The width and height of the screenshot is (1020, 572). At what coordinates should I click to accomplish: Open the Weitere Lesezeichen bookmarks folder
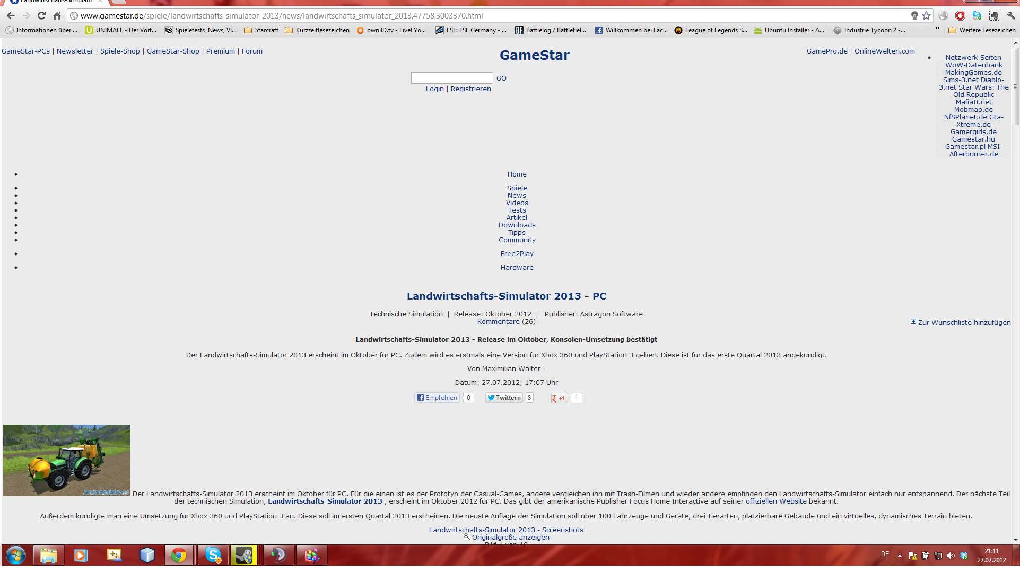982,30
